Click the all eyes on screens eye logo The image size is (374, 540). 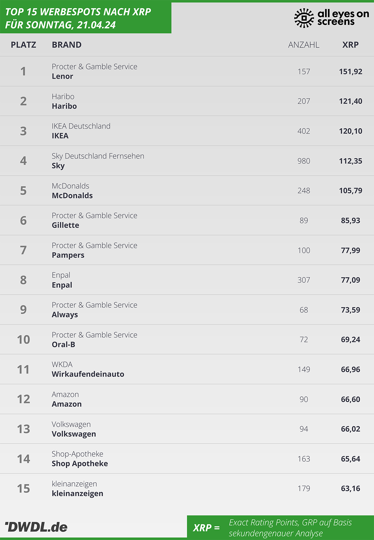304,18
